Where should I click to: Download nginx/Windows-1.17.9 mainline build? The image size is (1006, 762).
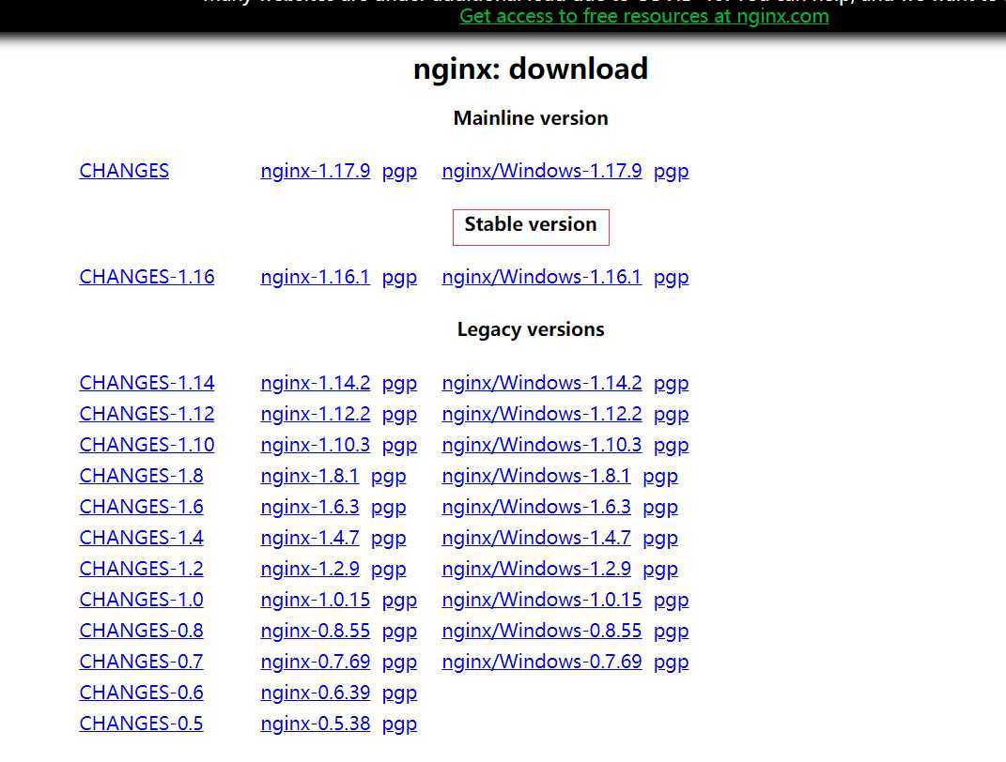point(541,171)
